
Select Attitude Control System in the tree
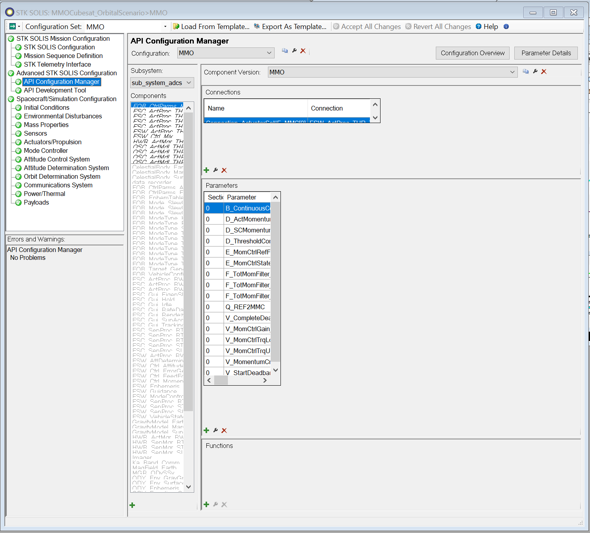click(56, 159)
